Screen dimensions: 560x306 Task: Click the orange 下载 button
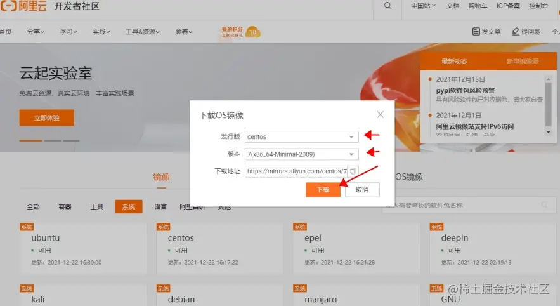coord(323,189)
